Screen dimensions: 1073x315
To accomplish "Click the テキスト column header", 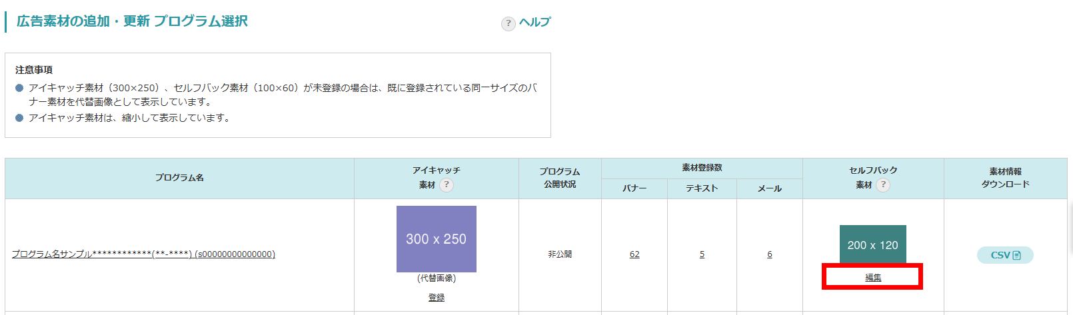I will point(702,188).
